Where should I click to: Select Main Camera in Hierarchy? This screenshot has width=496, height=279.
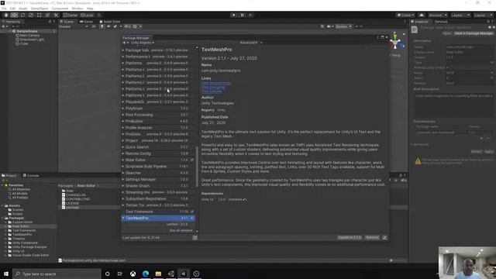coord(29,36)
